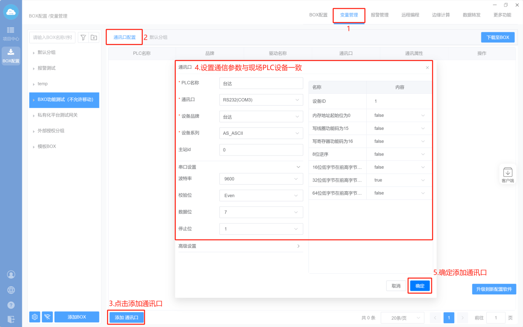Open help via the question mark icon
Image resolution: width=523 pixels, height=327 pixels.
pyautogui.click(x=11, y=305)
